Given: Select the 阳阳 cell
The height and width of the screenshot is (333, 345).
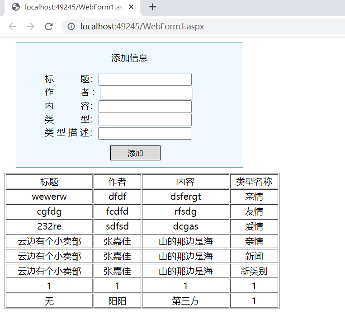Looking at the screenshot, I should (x=117, y=300).
